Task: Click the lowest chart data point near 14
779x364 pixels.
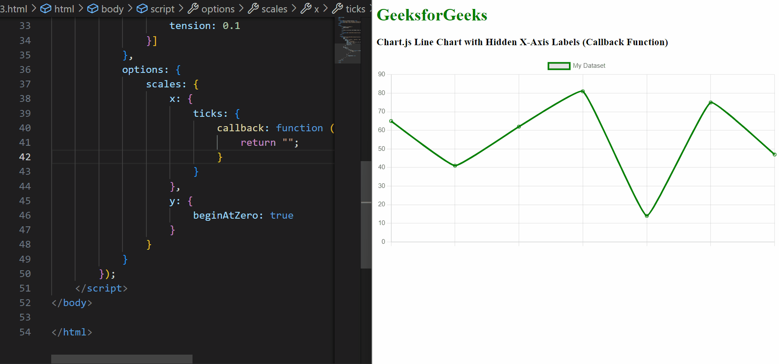Action: [647, 216]
